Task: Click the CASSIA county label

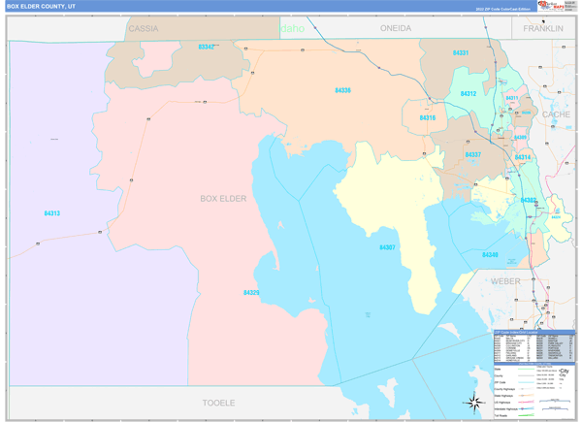Action: point(144,28)
